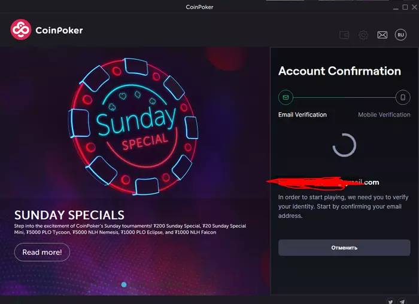Click the loading spinner
This screenshot has height=304, width=419.
[x=344, y=145]
